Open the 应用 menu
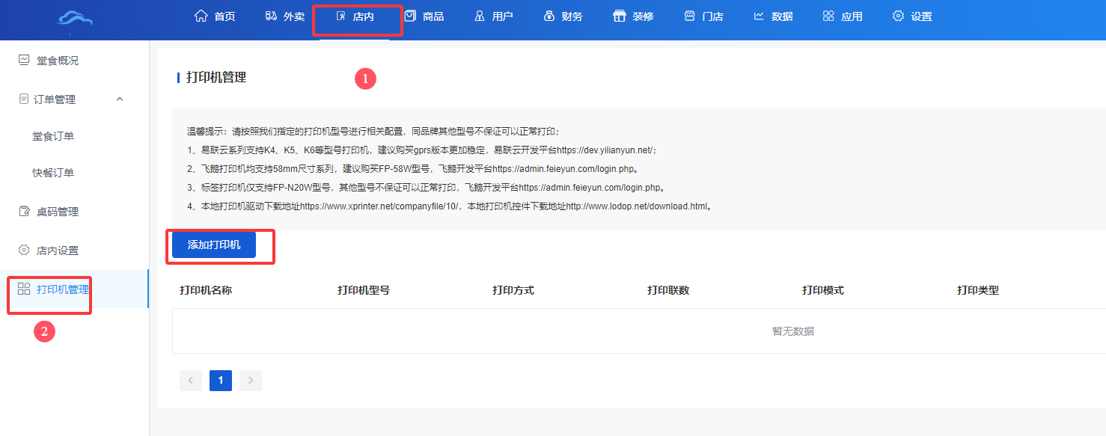The image size is (1106, 436). pyautogui.click(x=852, y=16)
